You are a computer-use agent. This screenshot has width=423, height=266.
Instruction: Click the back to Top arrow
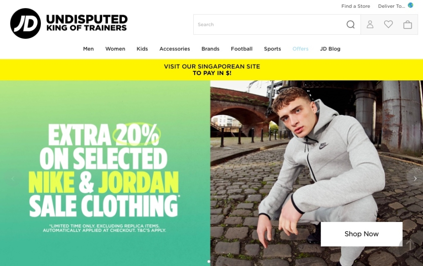click(x=410, y=247)
